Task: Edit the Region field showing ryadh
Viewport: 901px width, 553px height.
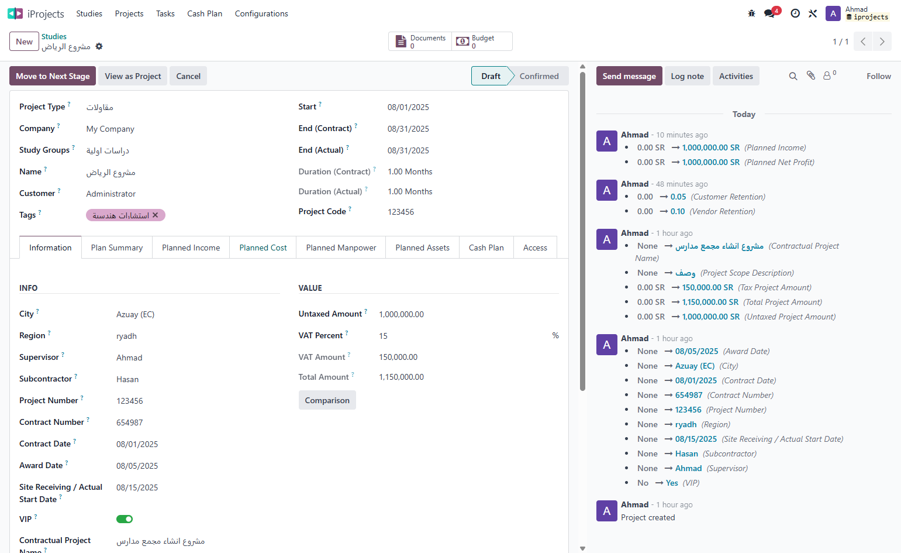Action: click(198, 336)
